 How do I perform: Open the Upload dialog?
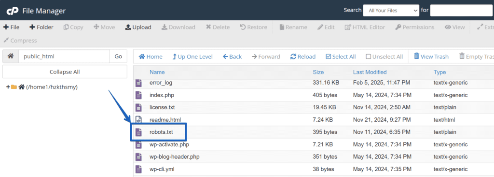pos(138,27)
